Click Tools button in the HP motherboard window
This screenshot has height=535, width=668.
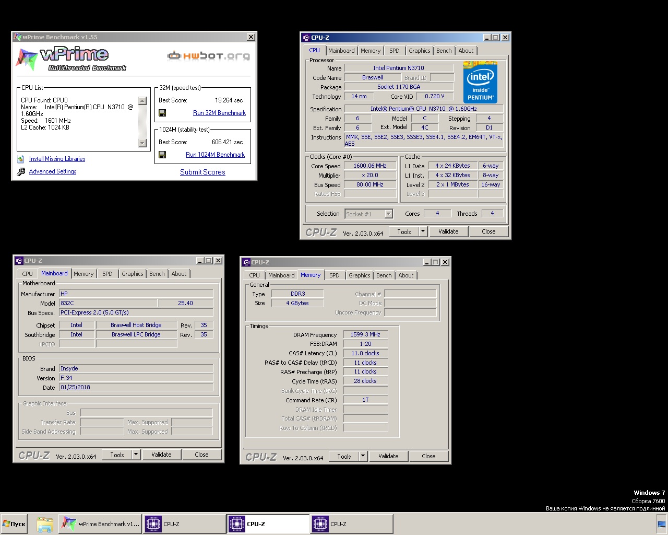click(x=117, y=455)
